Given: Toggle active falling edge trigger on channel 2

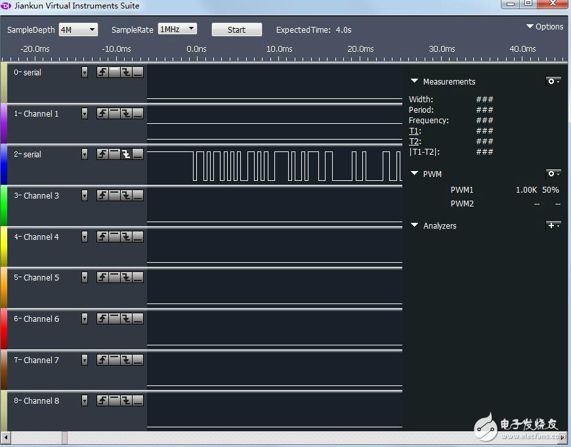Looking at the screenshot, I should [126, 155].
